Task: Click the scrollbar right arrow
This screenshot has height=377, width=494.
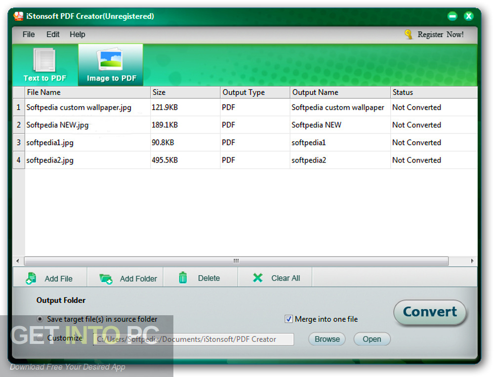Action: (472, 261)
